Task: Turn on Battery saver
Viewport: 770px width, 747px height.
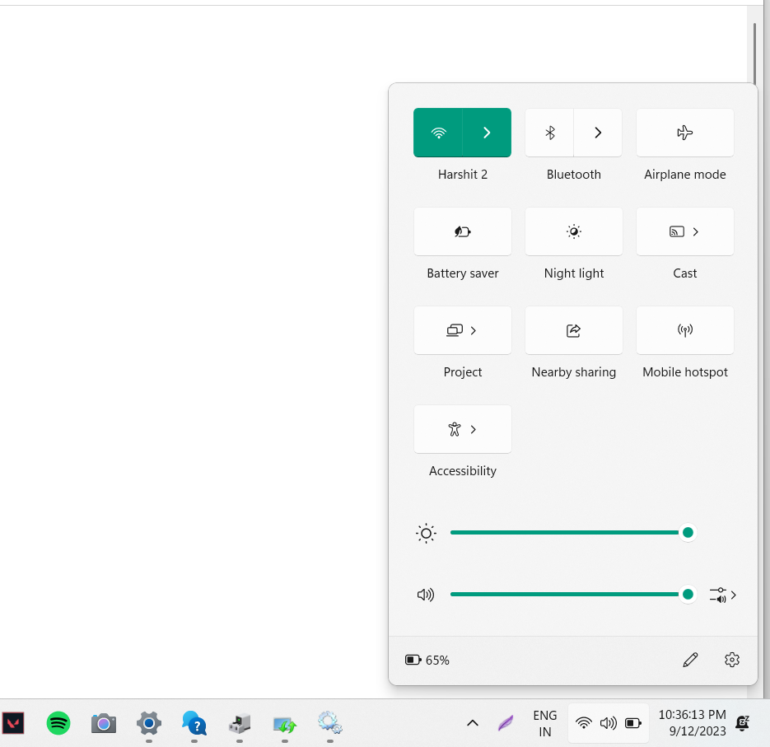Action: (x=462, y=231)
